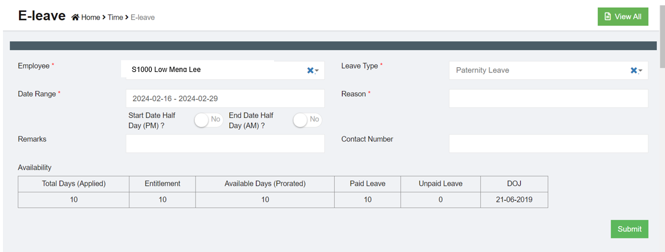This screenshot has height=252, width=665.
Task: Expand the Employee dropdown arrow
Action: click(317, 71)
